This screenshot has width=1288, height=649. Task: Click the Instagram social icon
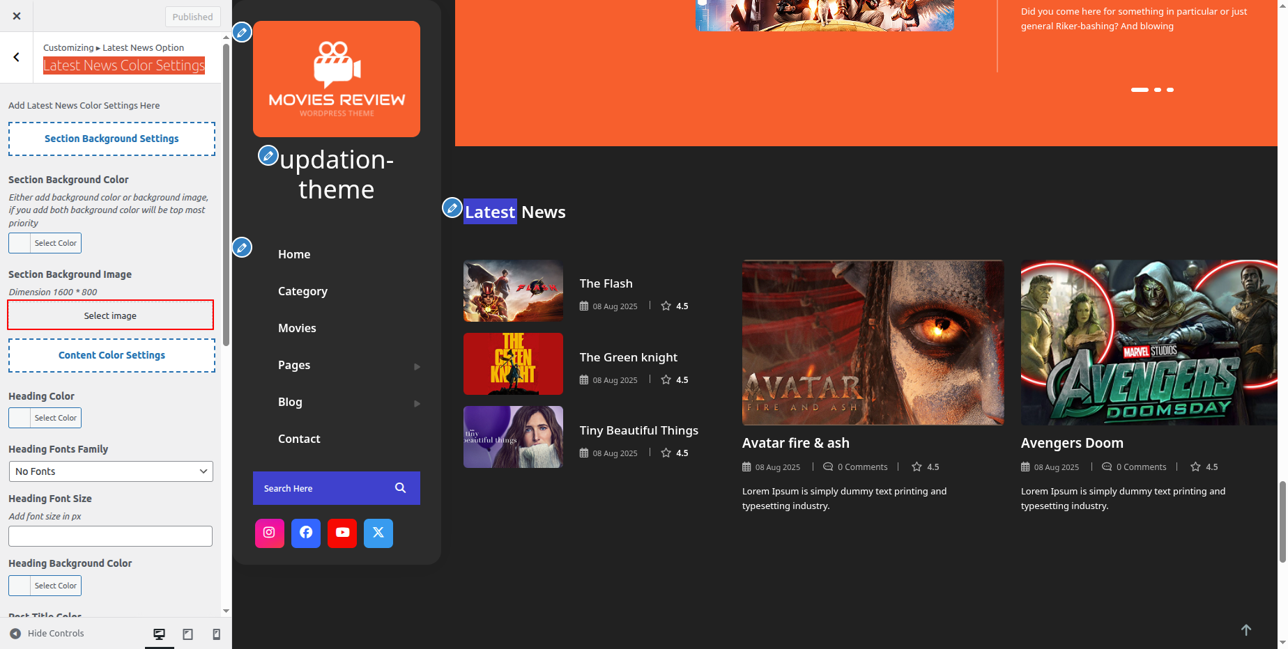[269, 533]
